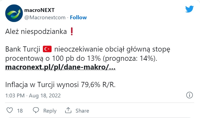Like the tweet with heart icon
The width and height of the screenshot is (200, 118).
[9, 110]
